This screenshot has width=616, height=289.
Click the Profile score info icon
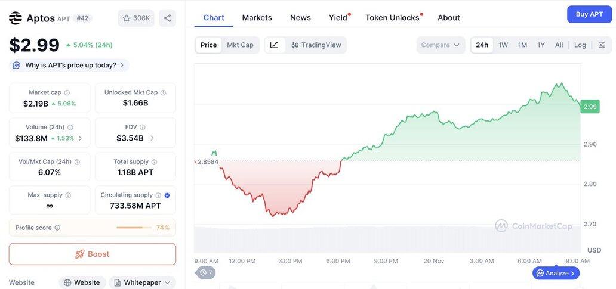coord(57,228)
